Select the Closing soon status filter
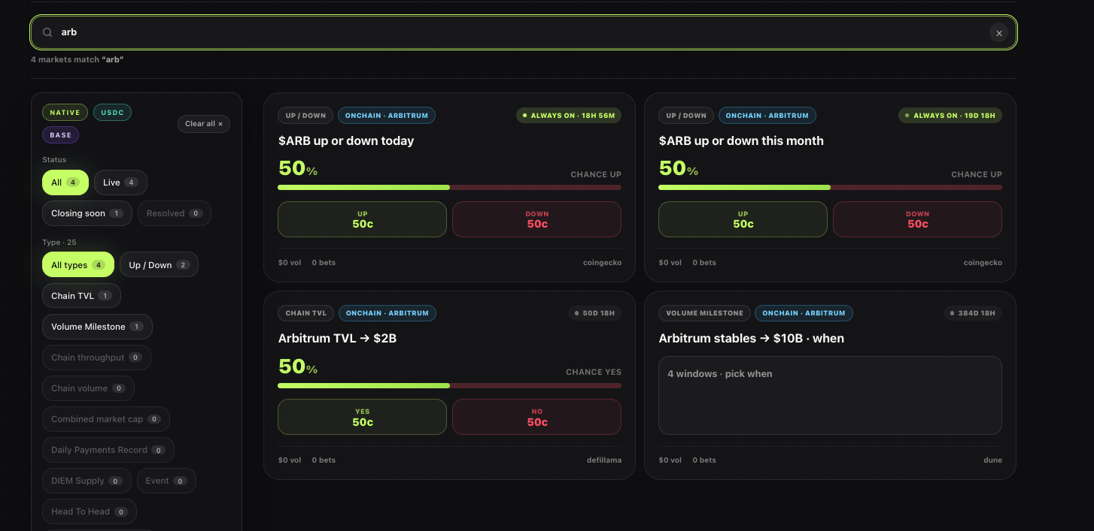Screen dimensions: 1094x531 [87, 213]
